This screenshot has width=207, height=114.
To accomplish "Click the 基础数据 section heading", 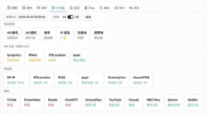I will pos(9,24).
